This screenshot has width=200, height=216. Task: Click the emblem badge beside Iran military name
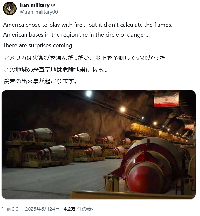tap(53, 5)
